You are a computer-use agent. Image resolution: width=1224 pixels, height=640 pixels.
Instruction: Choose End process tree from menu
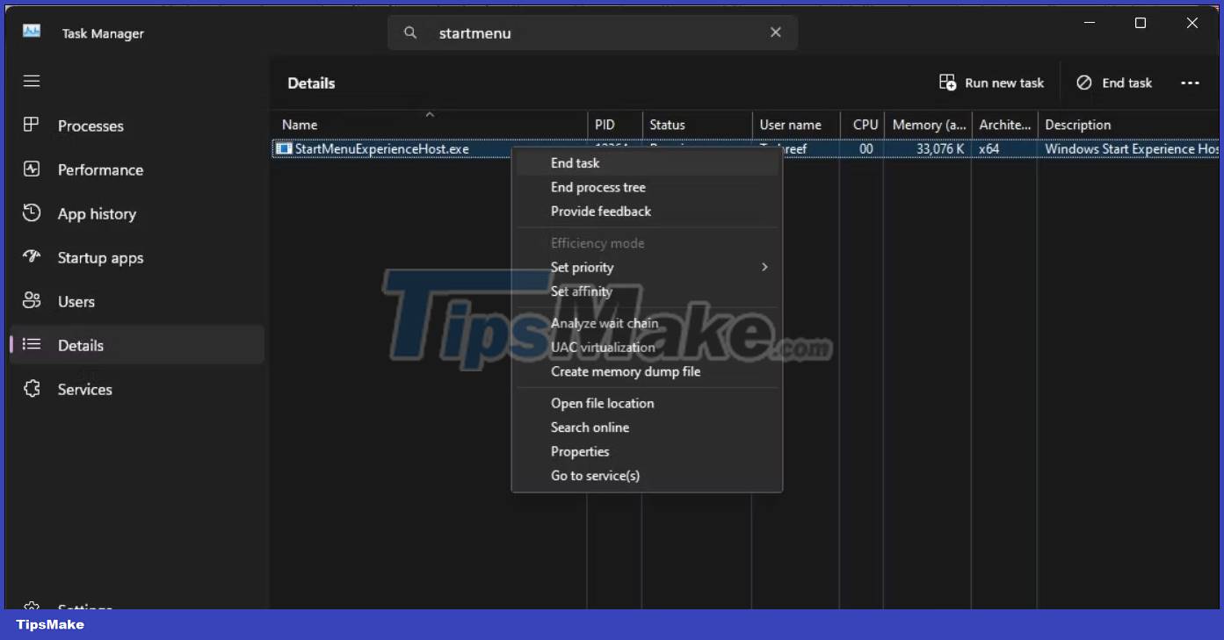(598, 187)
